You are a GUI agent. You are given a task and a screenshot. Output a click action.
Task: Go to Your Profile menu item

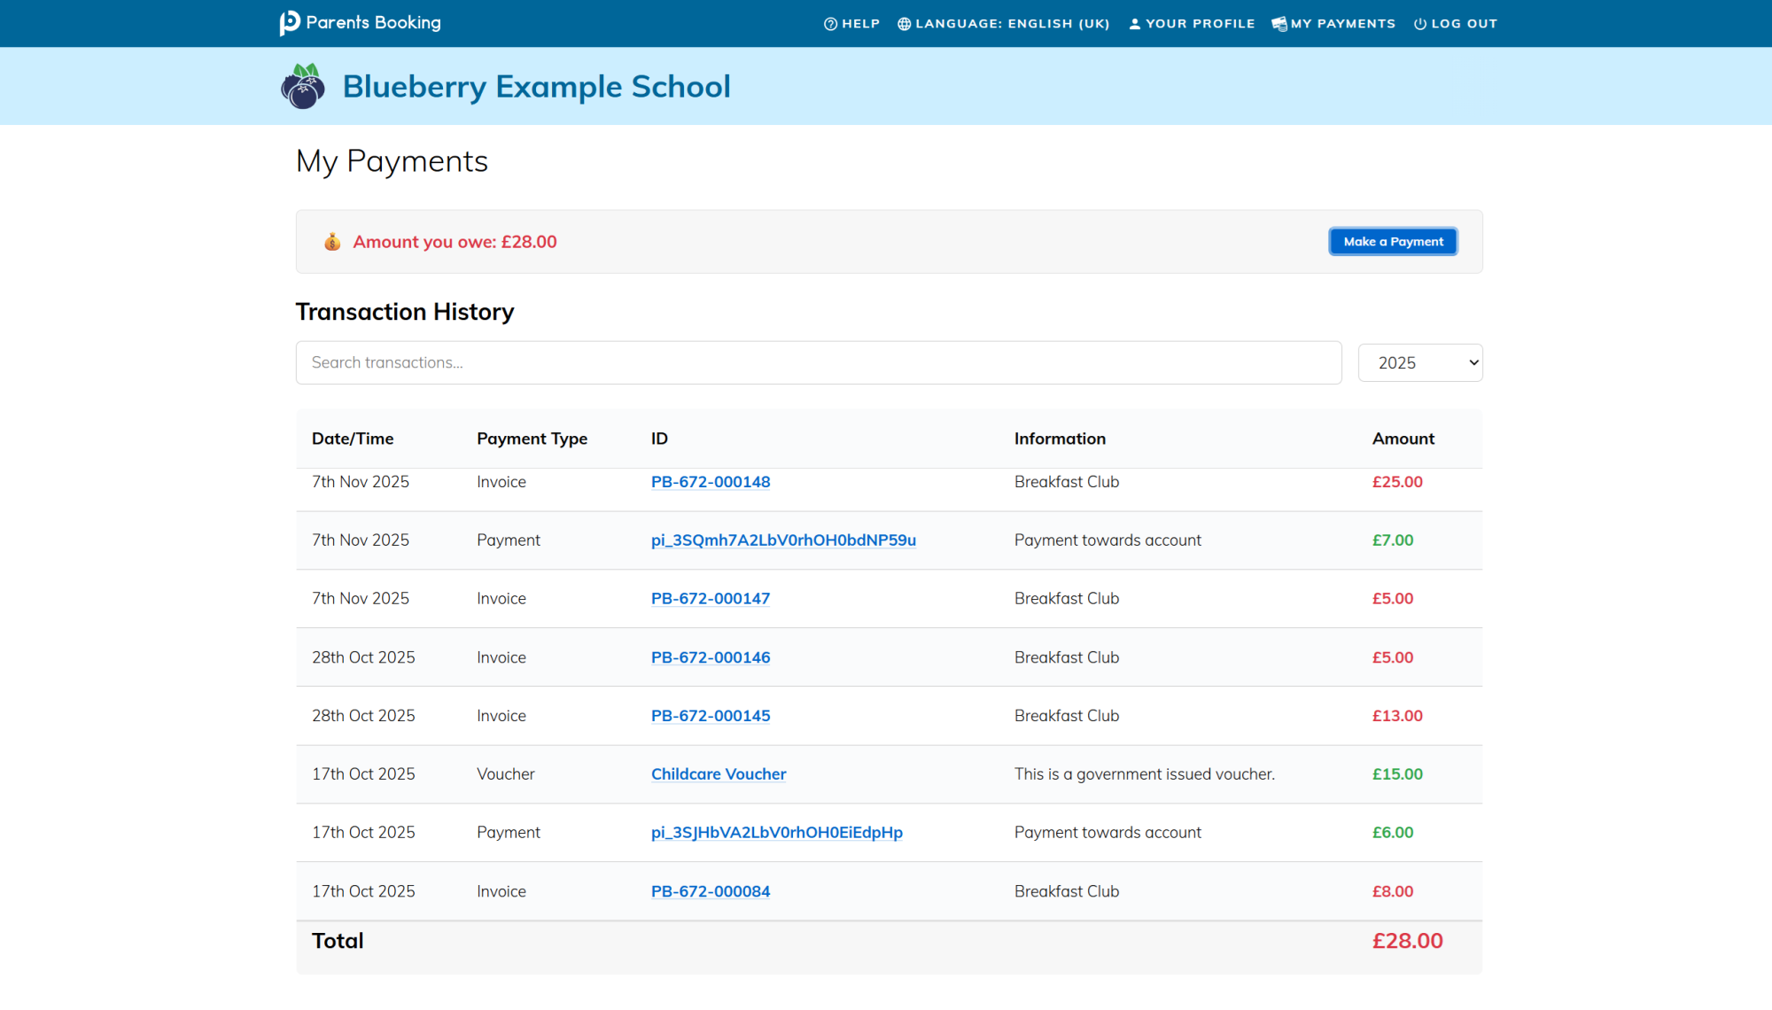tap(1200, 24)
